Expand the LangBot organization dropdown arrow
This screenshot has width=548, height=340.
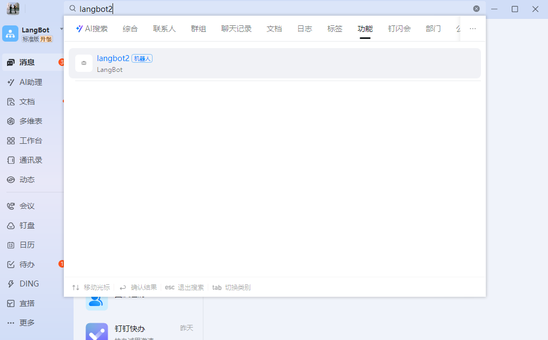62,29
